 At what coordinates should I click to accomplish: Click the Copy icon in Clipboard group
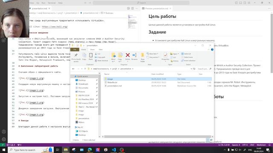84,57
